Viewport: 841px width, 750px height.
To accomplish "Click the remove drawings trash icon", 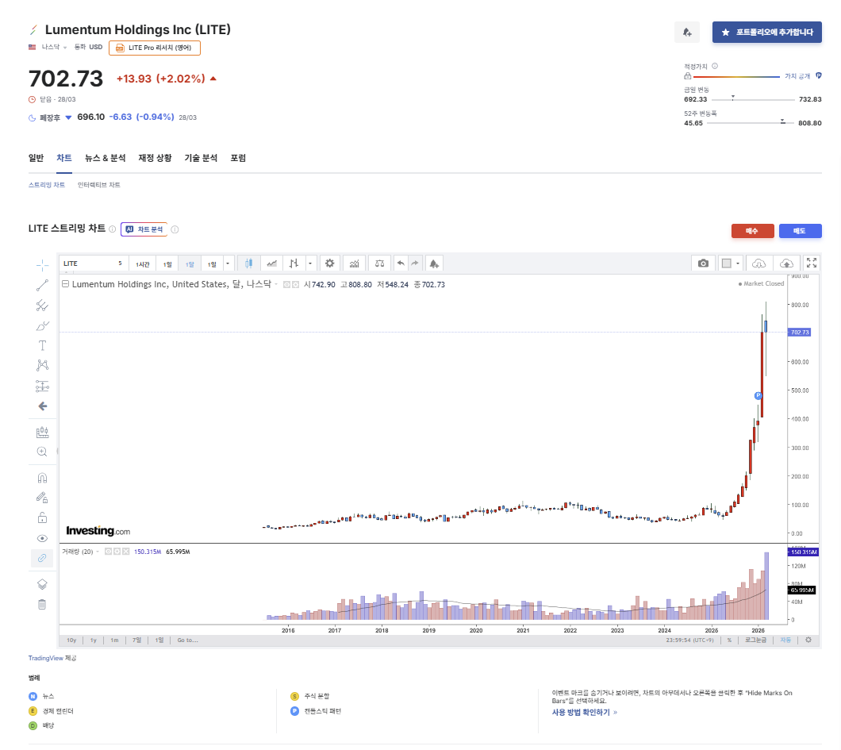I will click(42, 605).
